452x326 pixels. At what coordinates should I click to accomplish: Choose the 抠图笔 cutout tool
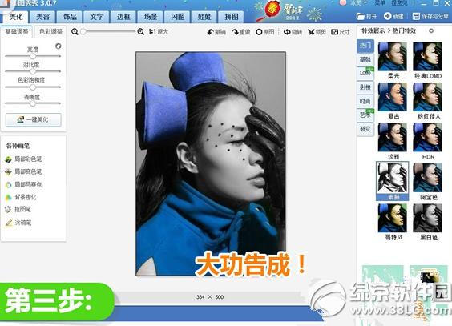(x=18, y=209)
